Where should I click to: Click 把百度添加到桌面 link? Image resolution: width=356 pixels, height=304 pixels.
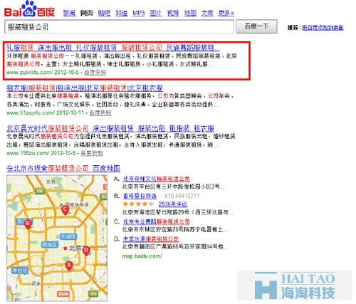(x=323, y=28)
